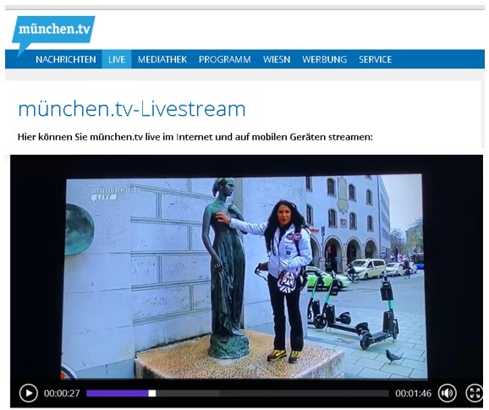Click the streaming description text line
The height and width of the screenshot is (410, 489).
click(195, 137)
